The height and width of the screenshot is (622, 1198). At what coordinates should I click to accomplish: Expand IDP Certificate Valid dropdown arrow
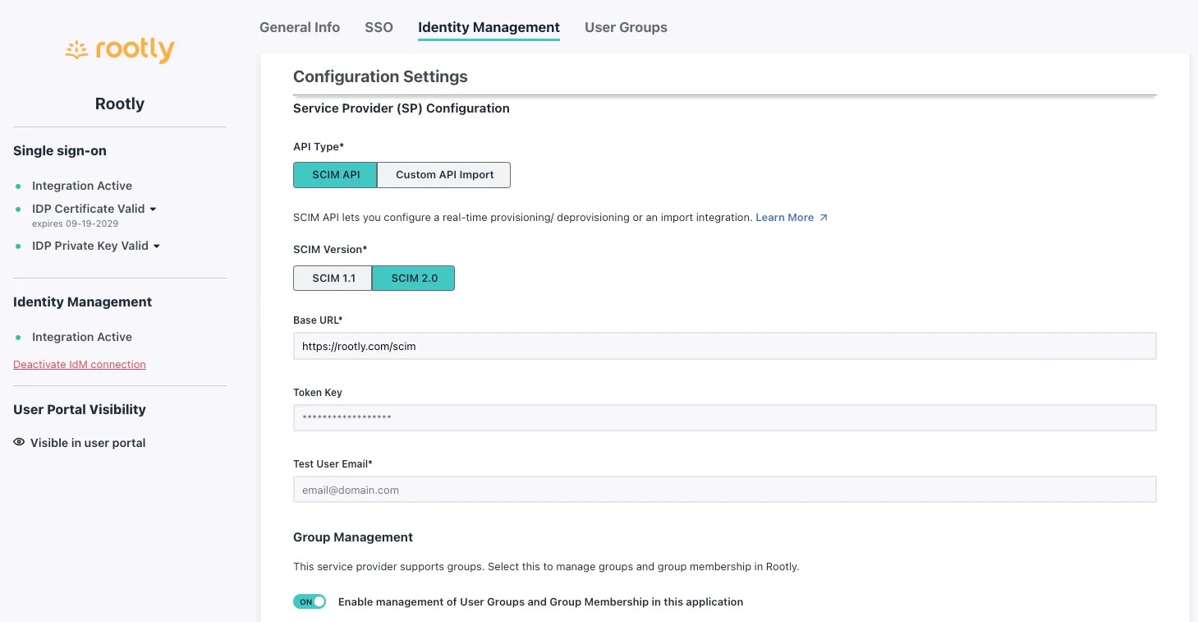pos(153,210)
